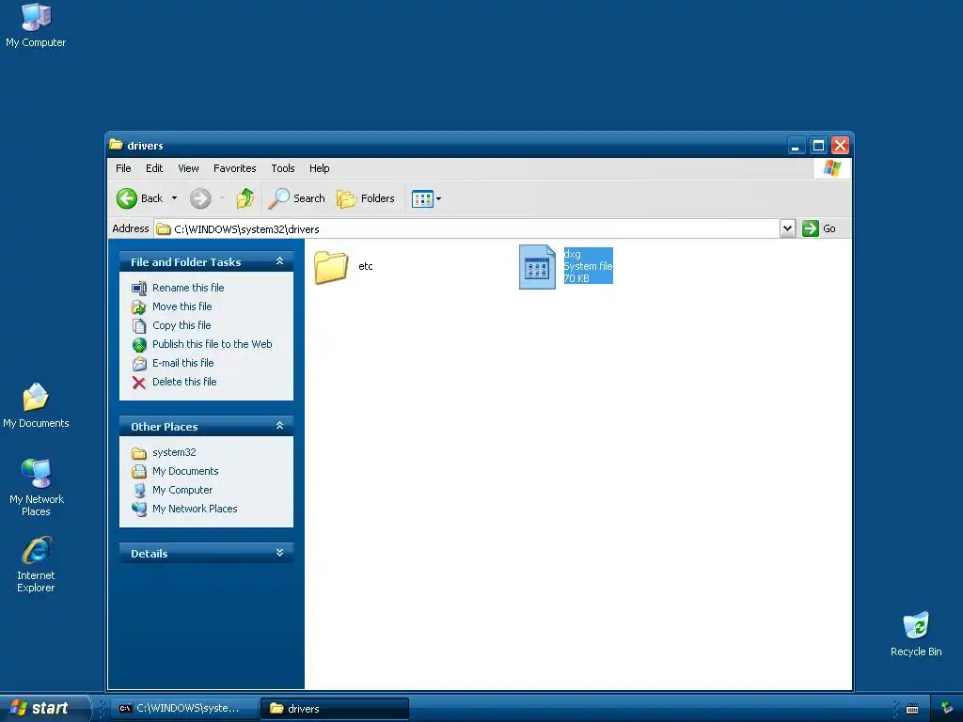Click the address bar path field
The image size is (963, 722).
pos(466,229)
